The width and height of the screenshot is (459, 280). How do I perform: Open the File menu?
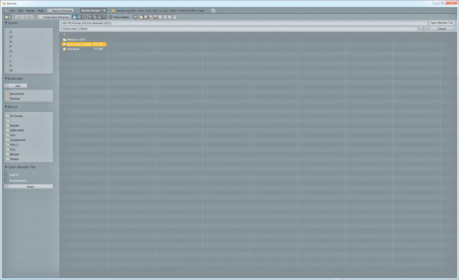point(13,10)
